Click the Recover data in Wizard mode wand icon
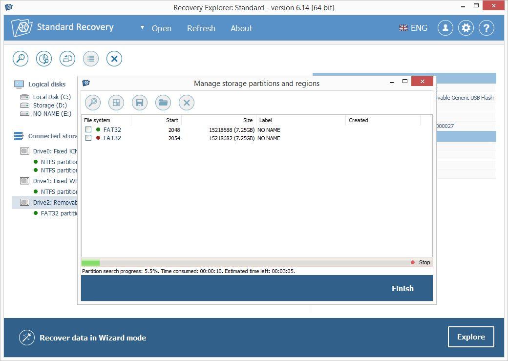Screen dimensions: 508x361 (x=26, y=338)
